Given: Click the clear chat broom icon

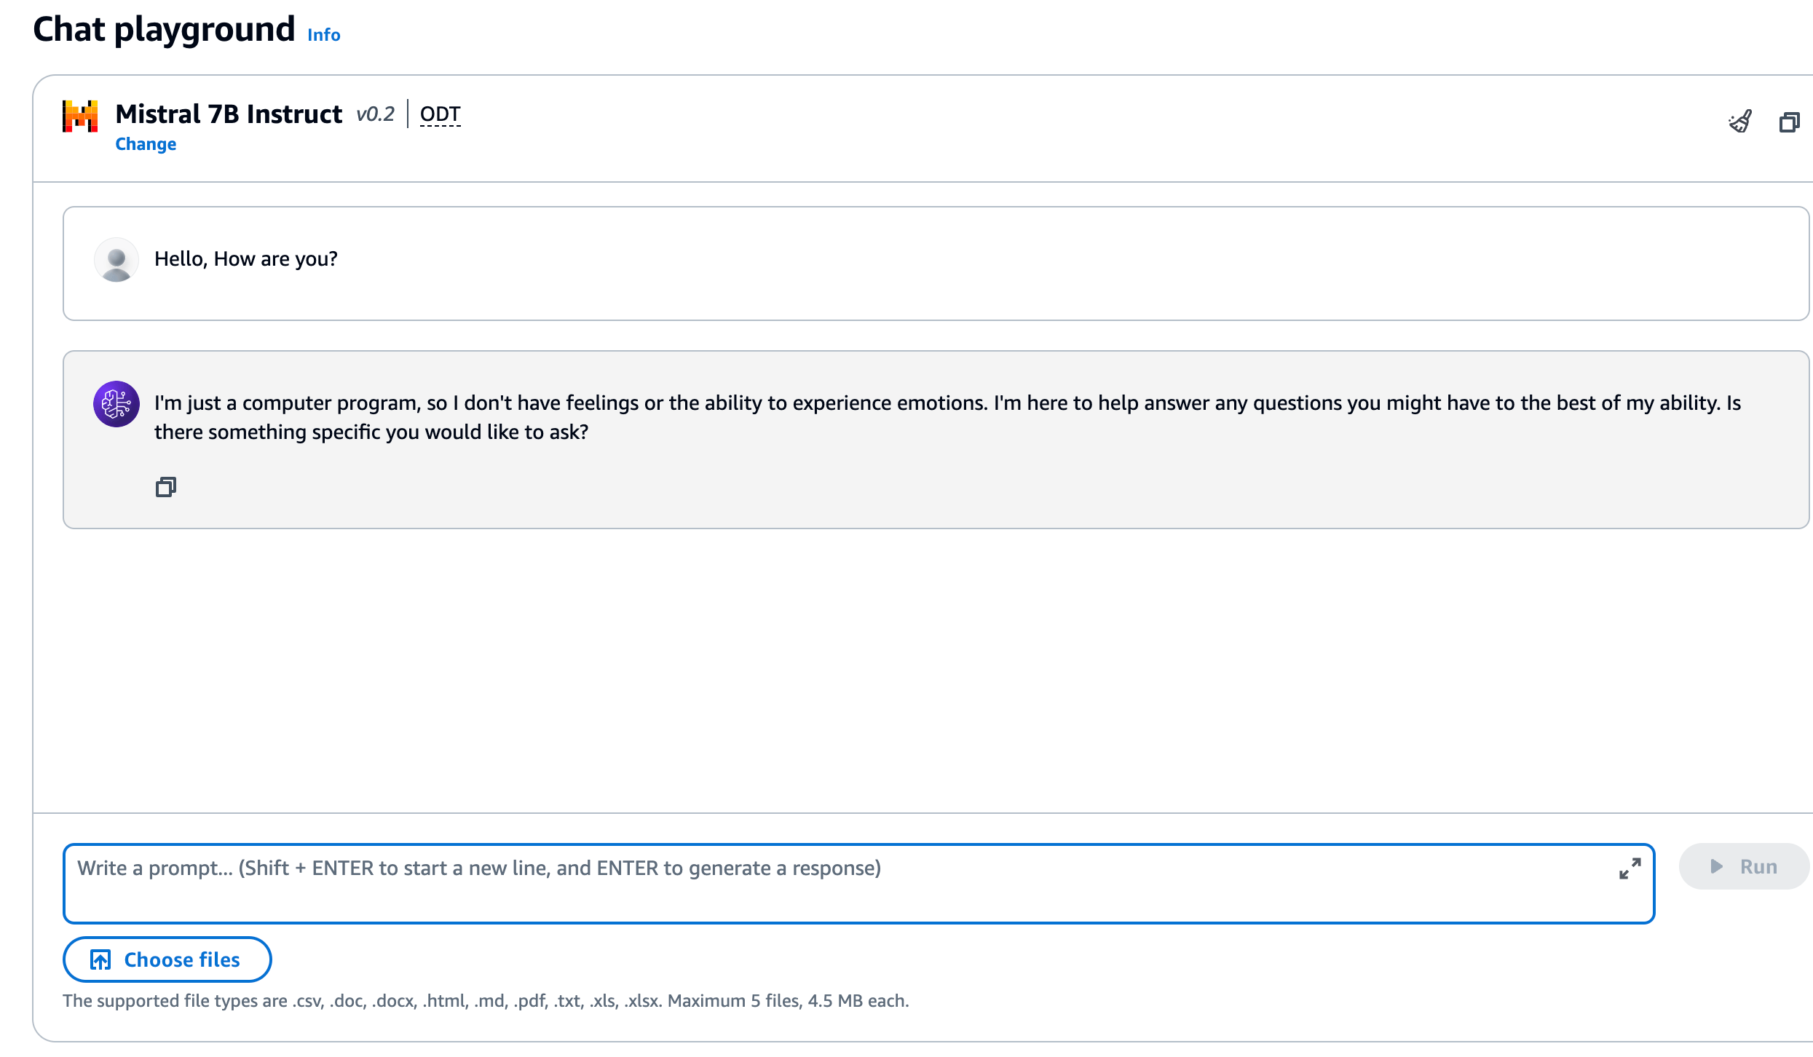Looking at the screenshot, I should coord(1740,122).
